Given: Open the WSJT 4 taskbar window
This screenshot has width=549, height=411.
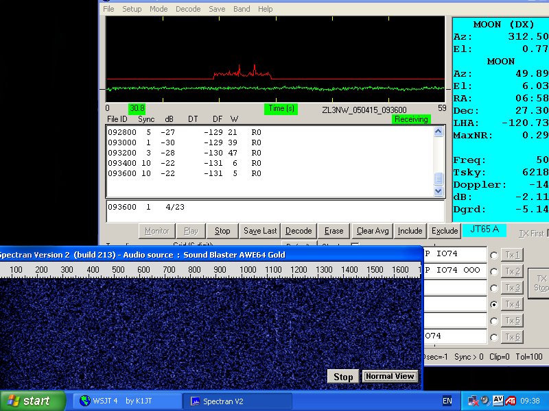Looking at the screenshot, I should (x=113, y=401).
